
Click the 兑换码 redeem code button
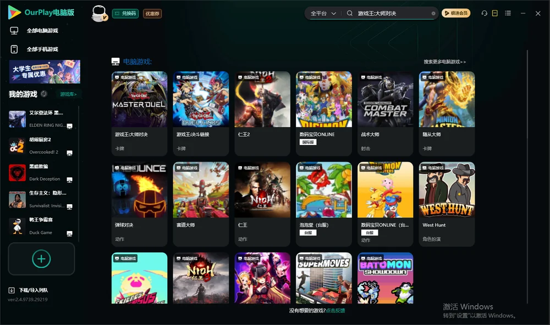[125, 13]
